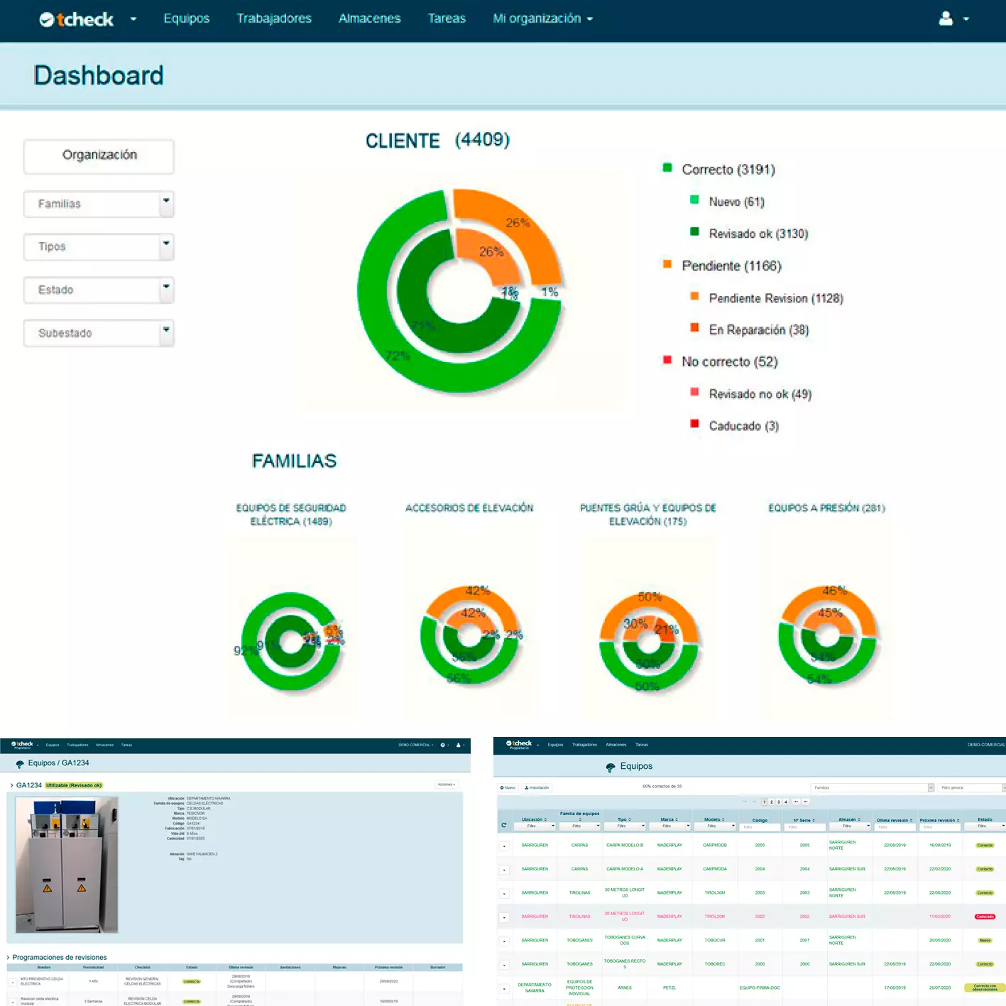The image size is (1006, 1006).
Task: Click the Equipos tree icon in page header
Action: [609, 767]
